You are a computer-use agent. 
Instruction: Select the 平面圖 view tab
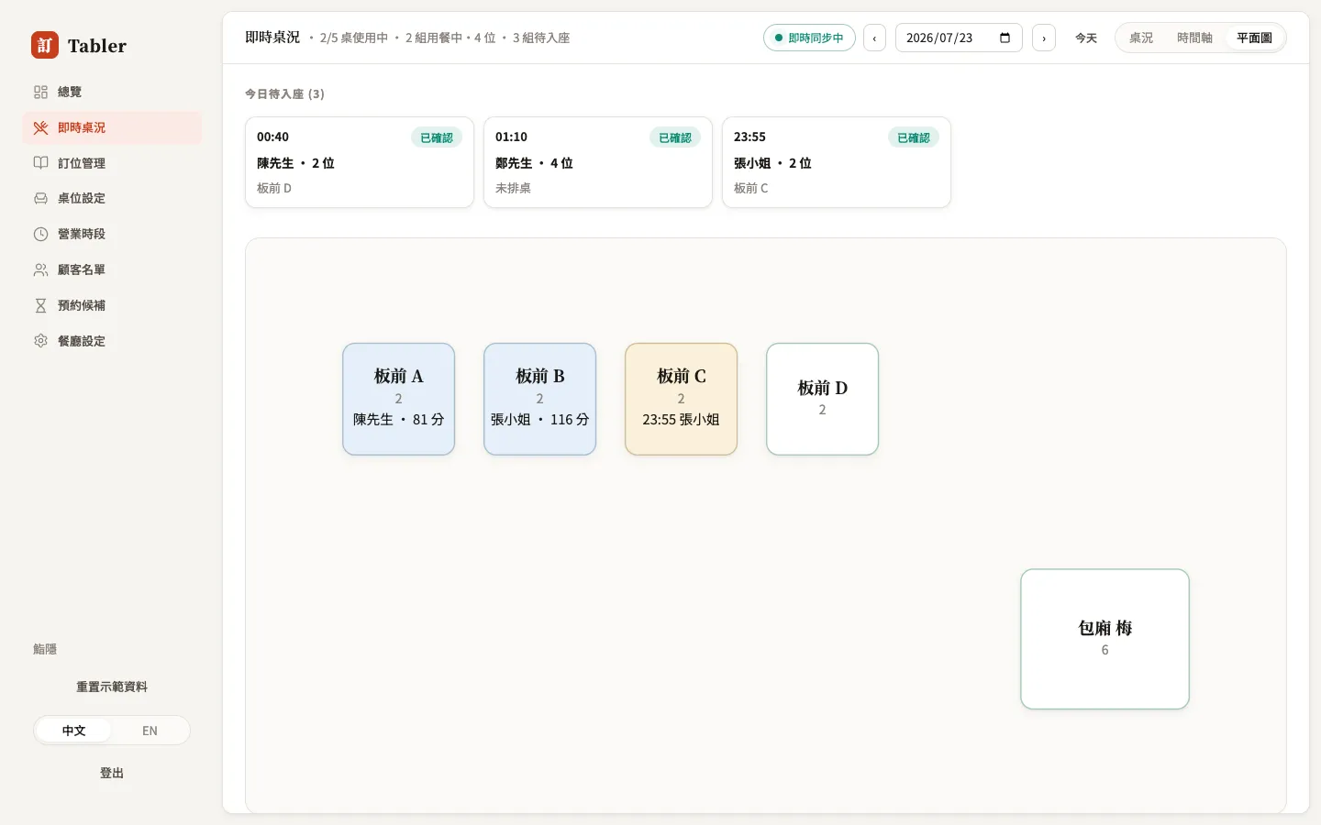coord(1254,38)
